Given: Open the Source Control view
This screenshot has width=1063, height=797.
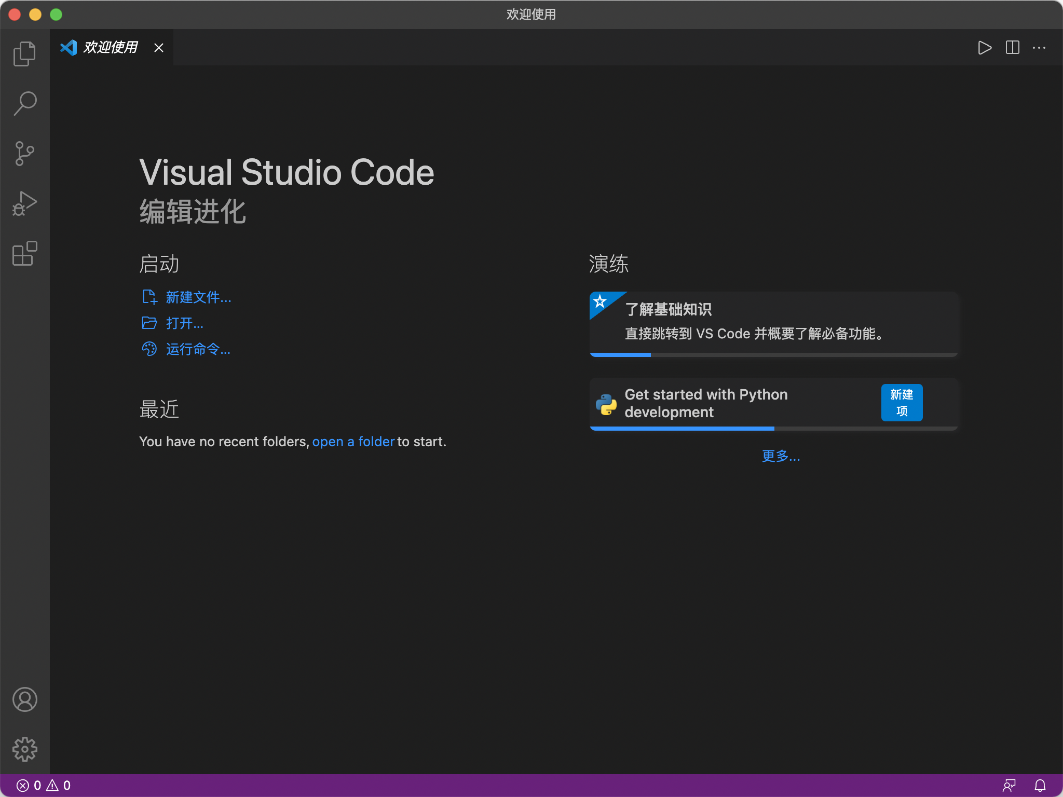Looking at the screenshot, I should pos(24,154).
